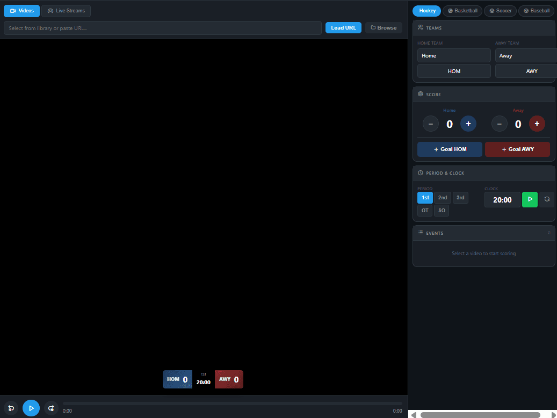Open the Live Streams tab
This screenshot has height=418, width=557.
66,10
